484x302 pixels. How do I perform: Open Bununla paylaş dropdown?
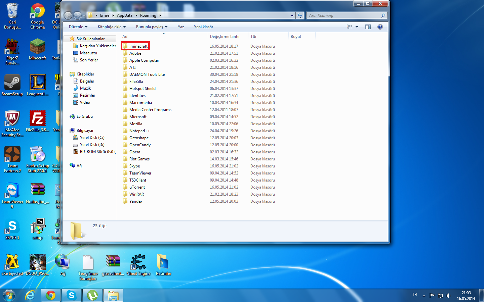(x=152, y=27)
